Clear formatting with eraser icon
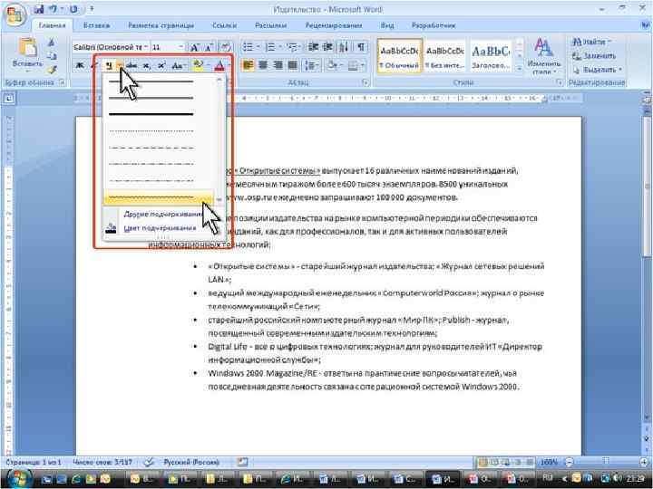This screenshot has width=653, height=489. [x=225, y=47]
